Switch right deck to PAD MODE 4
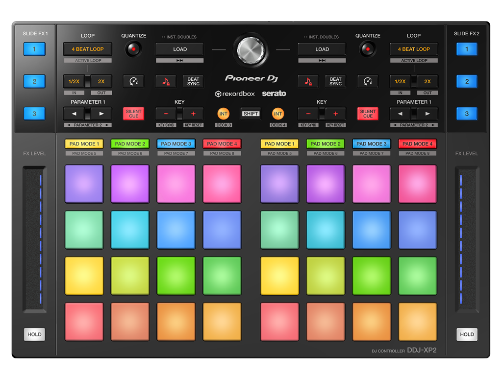The image size is (502, 376). tap(417, 143)
